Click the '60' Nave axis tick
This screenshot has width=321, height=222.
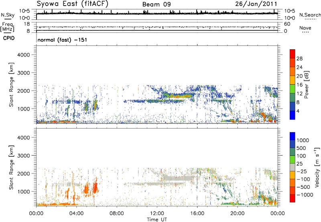click(287, 24)
